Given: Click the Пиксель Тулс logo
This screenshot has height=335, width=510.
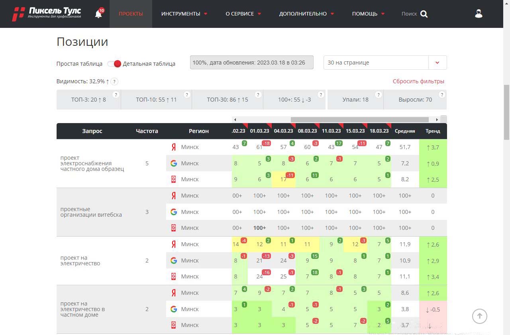Looking at the screenshot, I should [x=47, y=14].
